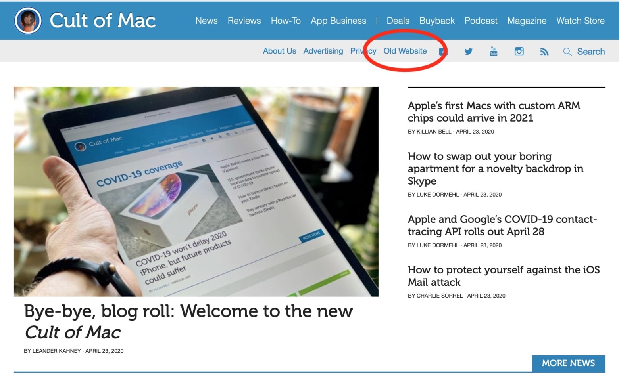619x386 pixels.
Task: Open the News menu item
Action: [x=206, y=21]
